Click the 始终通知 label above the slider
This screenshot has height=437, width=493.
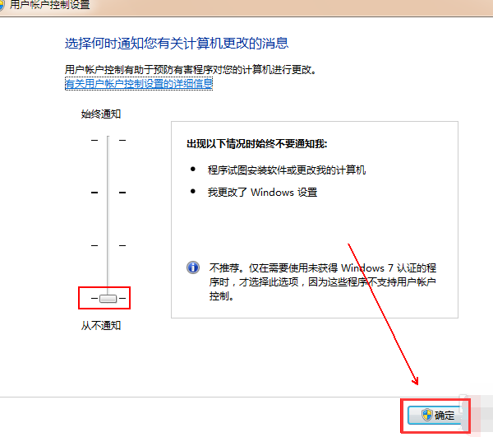tap(101, 114)
